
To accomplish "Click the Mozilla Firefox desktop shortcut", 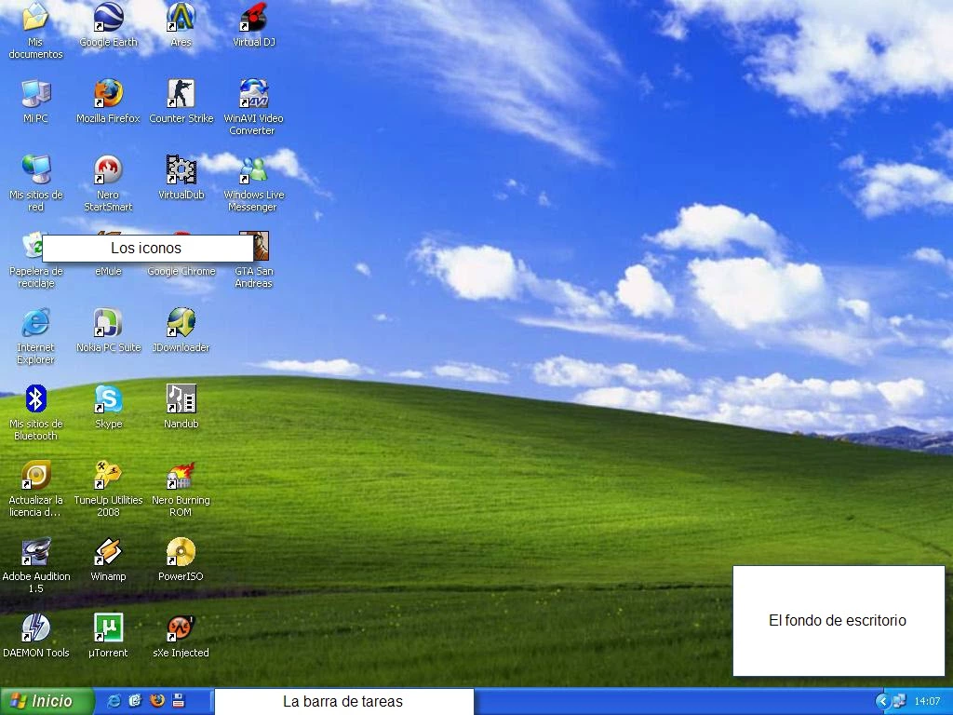I will [108, 94].
